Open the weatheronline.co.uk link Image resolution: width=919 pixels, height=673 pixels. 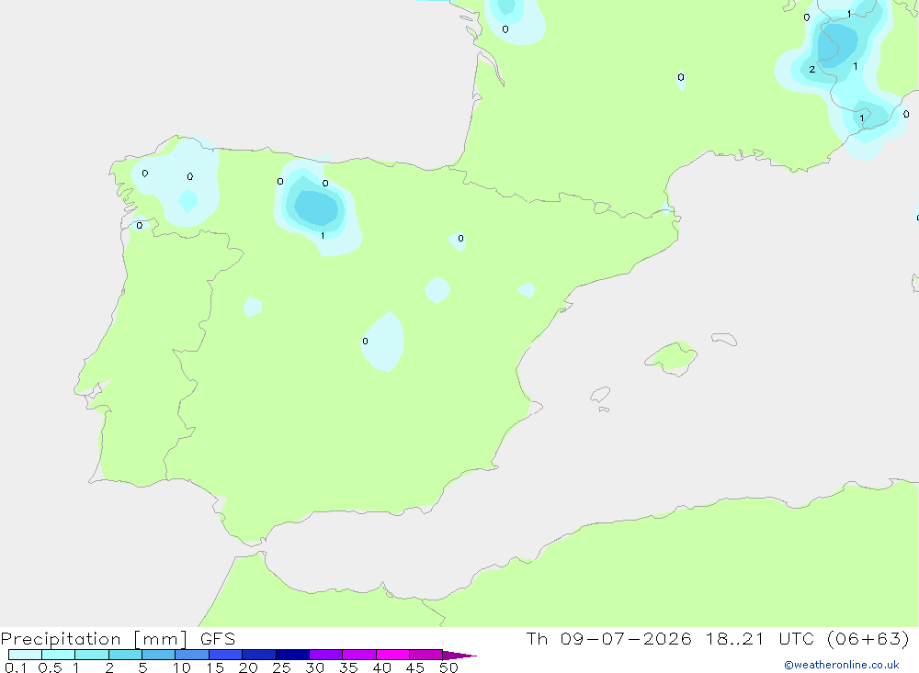point(842,665)
